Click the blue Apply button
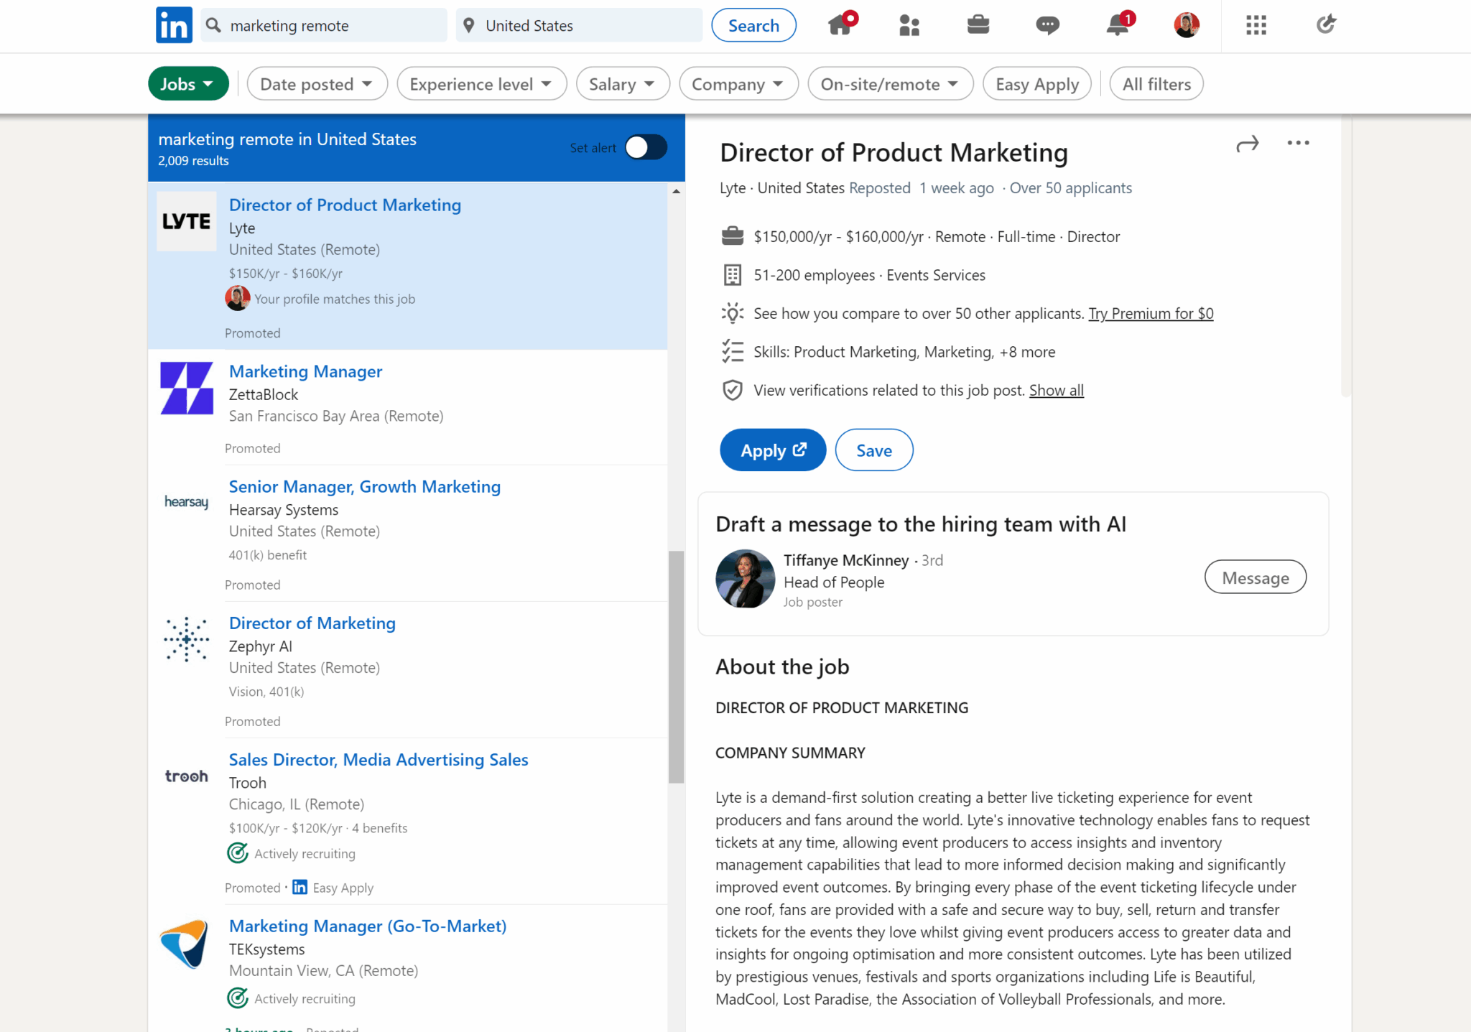1471x1032 pixels. pyautogui.click(x=773, y=450)
